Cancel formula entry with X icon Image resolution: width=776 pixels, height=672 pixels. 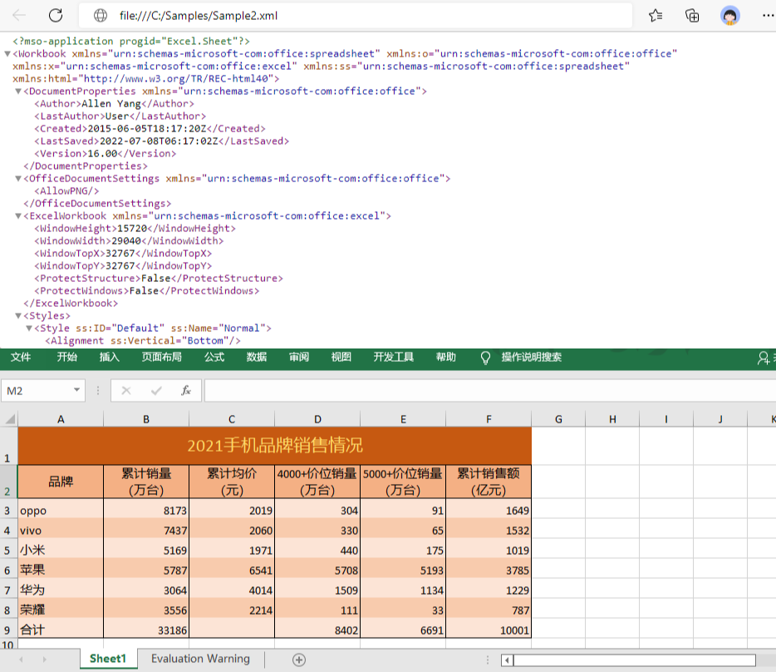(x=126, y=391)
